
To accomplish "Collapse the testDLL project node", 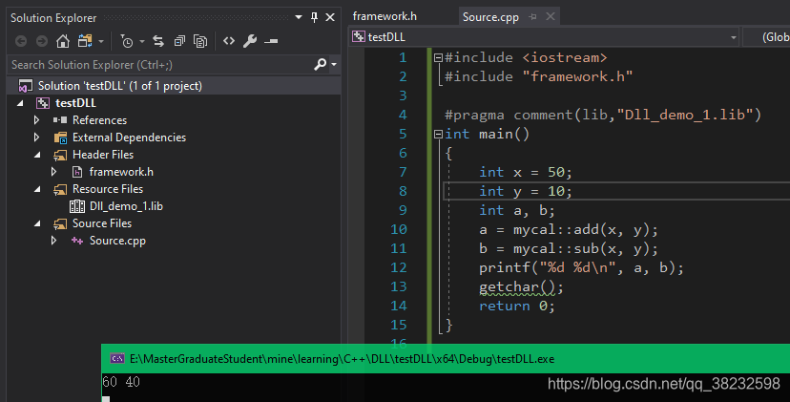I will click(x=20, y=103).
